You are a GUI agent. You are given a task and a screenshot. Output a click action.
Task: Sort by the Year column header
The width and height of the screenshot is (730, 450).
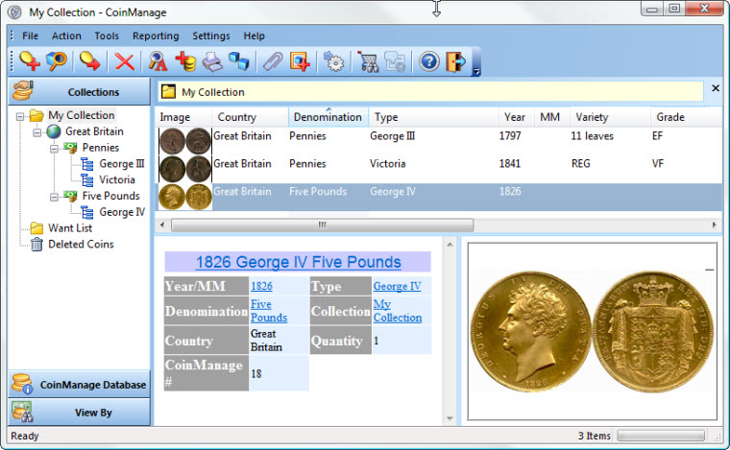[517, 117]
